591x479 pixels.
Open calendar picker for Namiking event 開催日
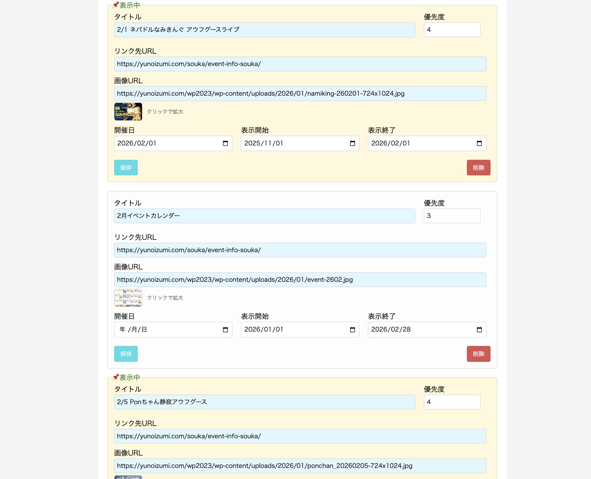click(225, 144)
